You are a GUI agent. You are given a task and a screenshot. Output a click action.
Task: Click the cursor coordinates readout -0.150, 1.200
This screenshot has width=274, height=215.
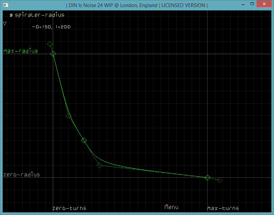pyautogui.click(x=51, y=27)
